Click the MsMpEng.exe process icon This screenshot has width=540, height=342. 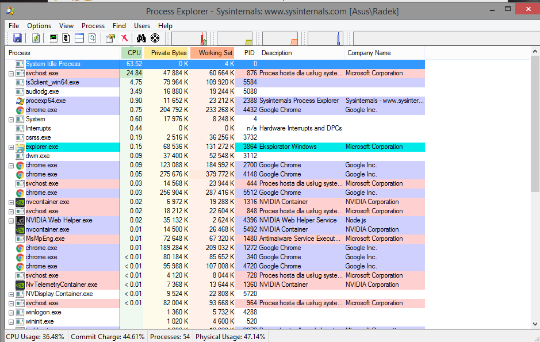coord(20,239)
